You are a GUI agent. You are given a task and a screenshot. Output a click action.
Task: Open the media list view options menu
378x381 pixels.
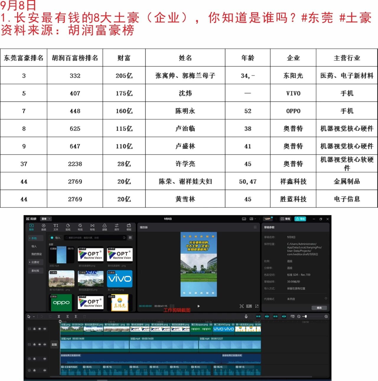(x=130, y=238)
